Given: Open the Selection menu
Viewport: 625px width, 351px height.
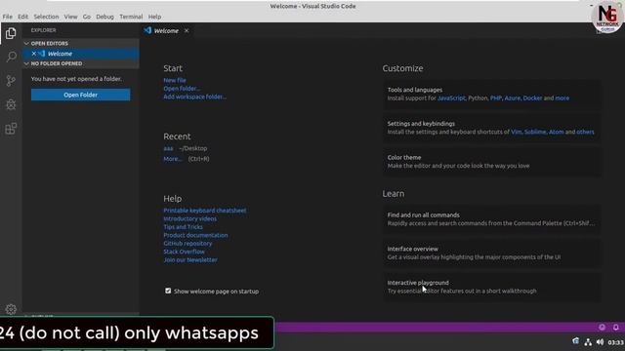Looking at the screenshot, I should coord(46,17).
